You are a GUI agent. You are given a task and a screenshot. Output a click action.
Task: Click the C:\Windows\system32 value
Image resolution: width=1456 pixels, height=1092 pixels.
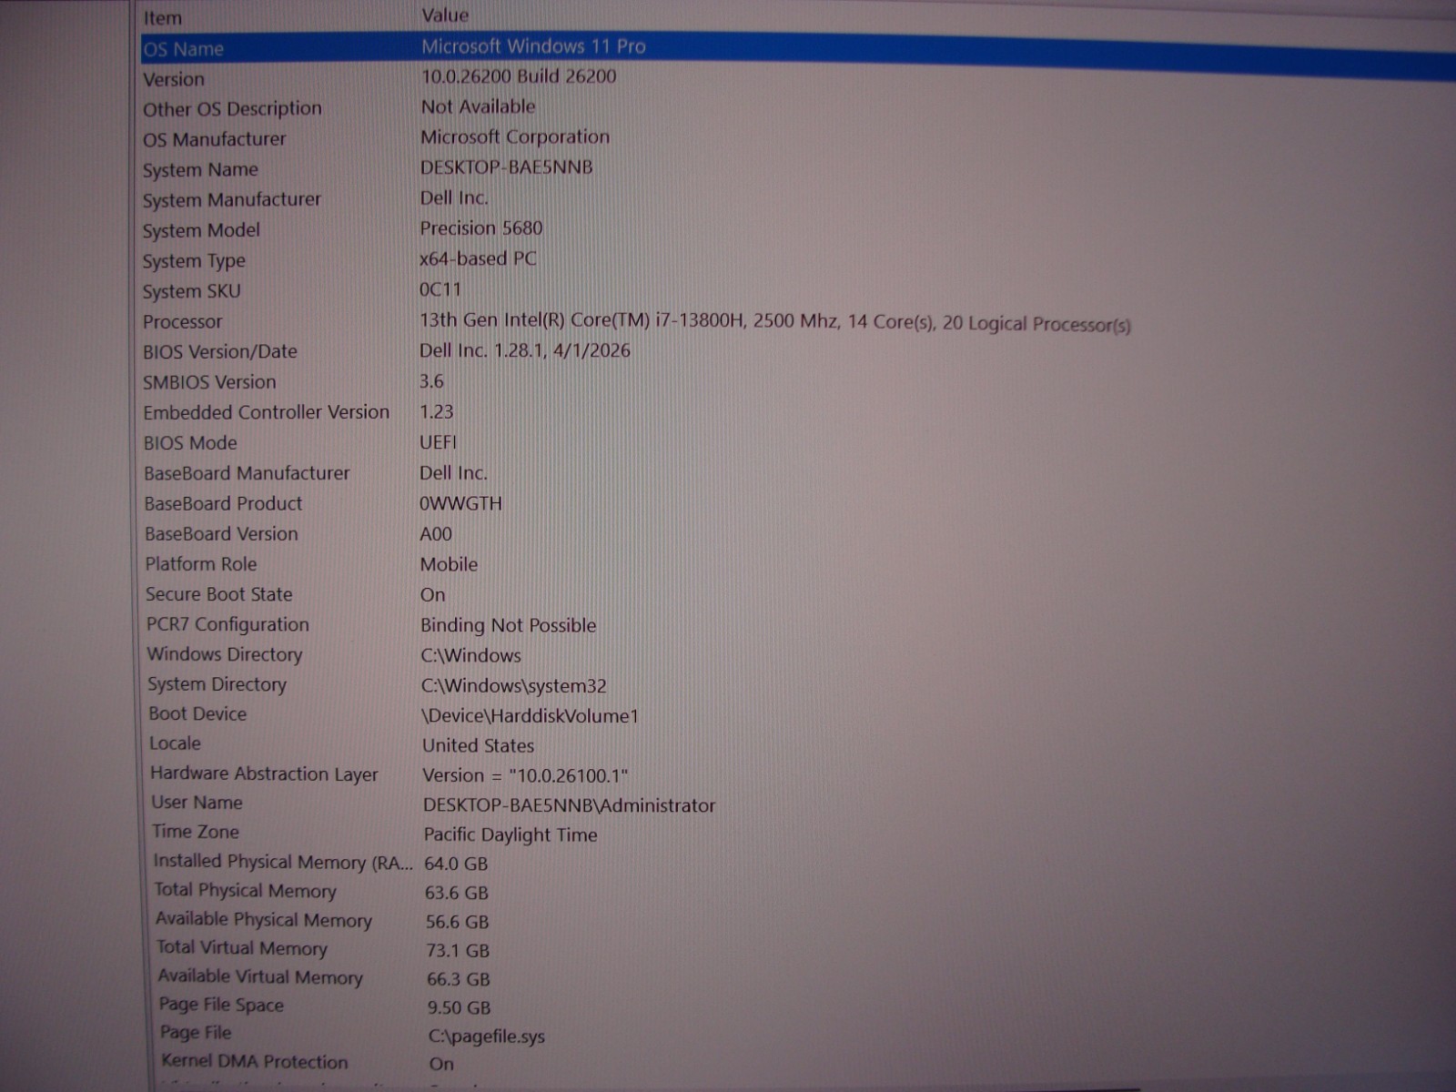click(x=514, y=686)
